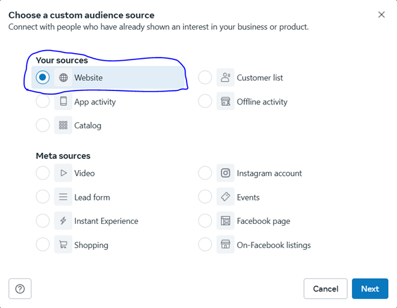Click the Shopping label

pyautogui.click(x=91, y=245)
